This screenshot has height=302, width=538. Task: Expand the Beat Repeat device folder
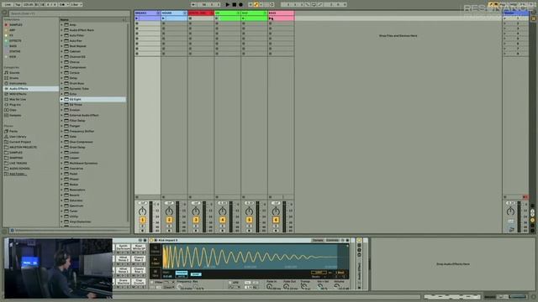pyautogui.click(x=62, y=46)
